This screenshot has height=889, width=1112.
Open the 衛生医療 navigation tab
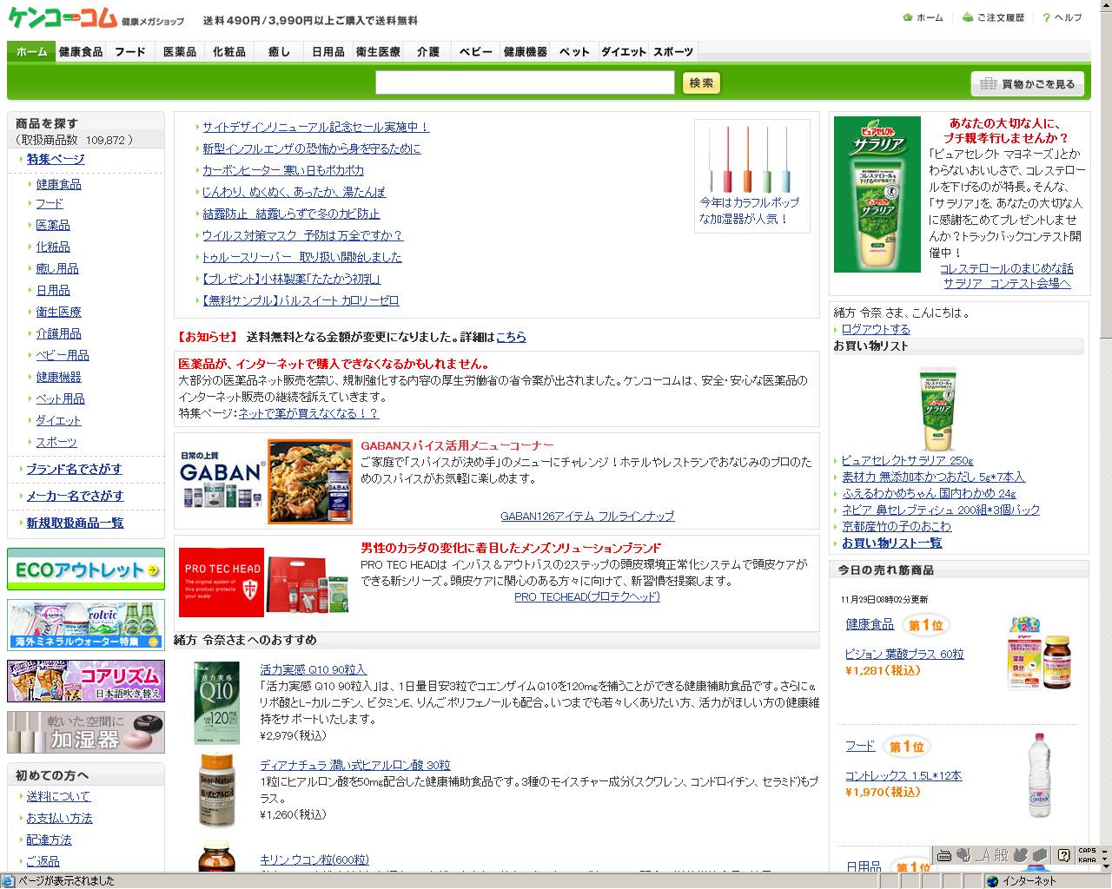pos(378,52)
